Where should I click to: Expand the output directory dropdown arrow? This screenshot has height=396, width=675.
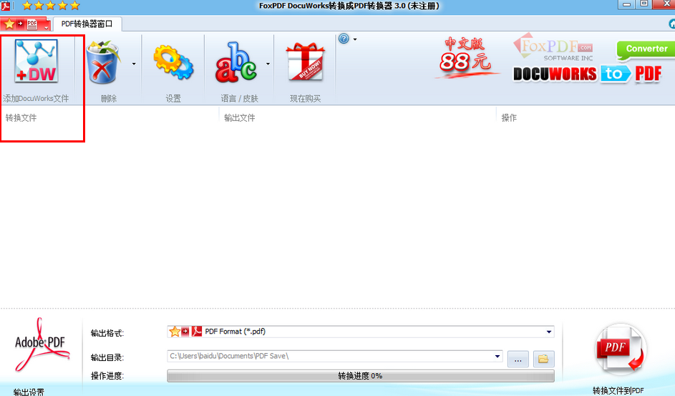tap(497, 357)
